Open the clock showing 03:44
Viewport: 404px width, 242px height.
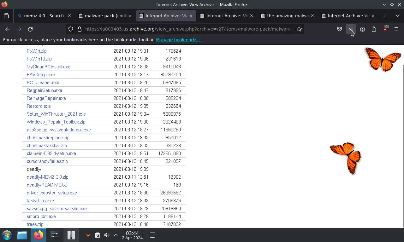click(x=132, y=235)
